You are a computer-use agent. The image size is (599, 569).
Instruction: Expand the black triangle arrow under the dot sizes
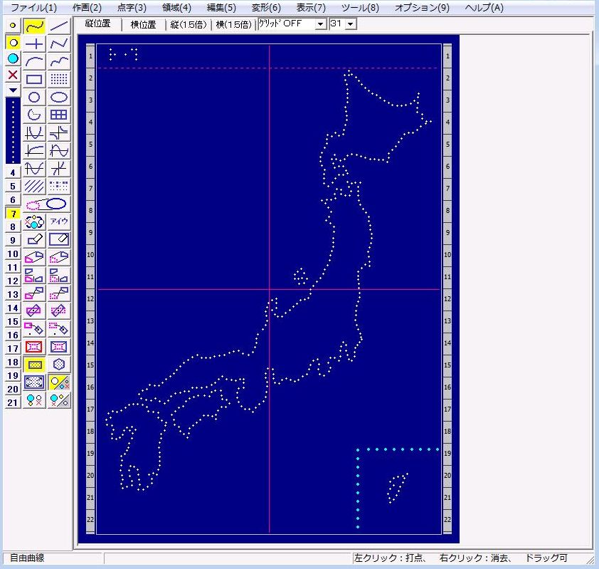point(12,90)
